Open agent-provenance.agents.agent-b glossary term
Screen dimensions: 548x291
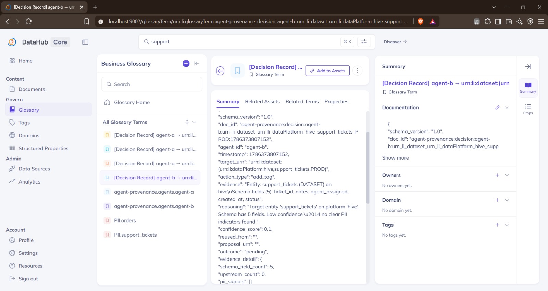click(x=150, y=206)
